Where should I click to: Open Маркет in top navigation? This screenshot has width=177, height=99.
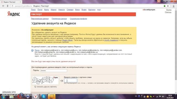(x=53, y=10)
